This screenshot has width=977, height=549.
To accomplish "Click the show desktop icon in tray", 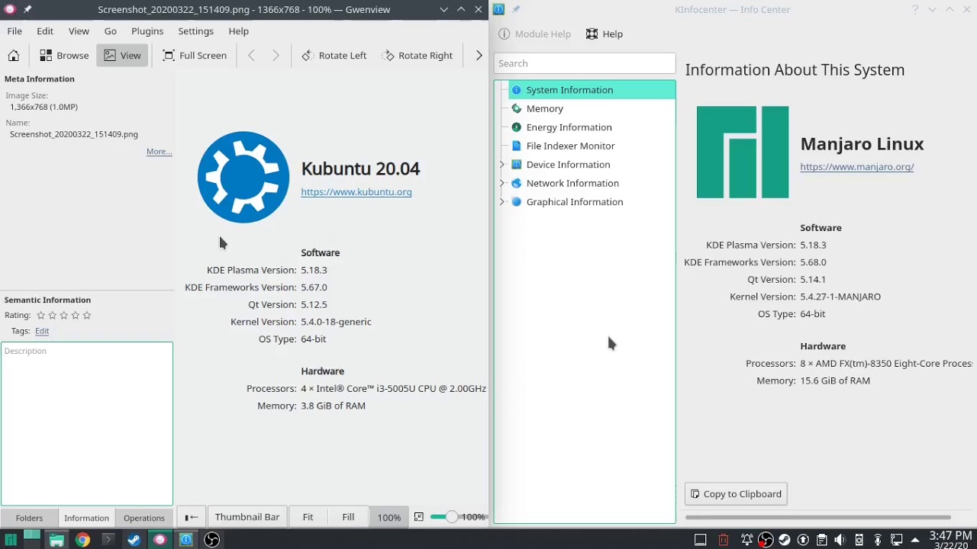I will [700, 540].
